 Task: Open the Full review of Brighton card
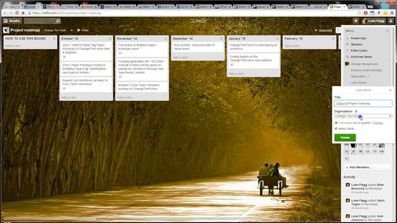142,50
